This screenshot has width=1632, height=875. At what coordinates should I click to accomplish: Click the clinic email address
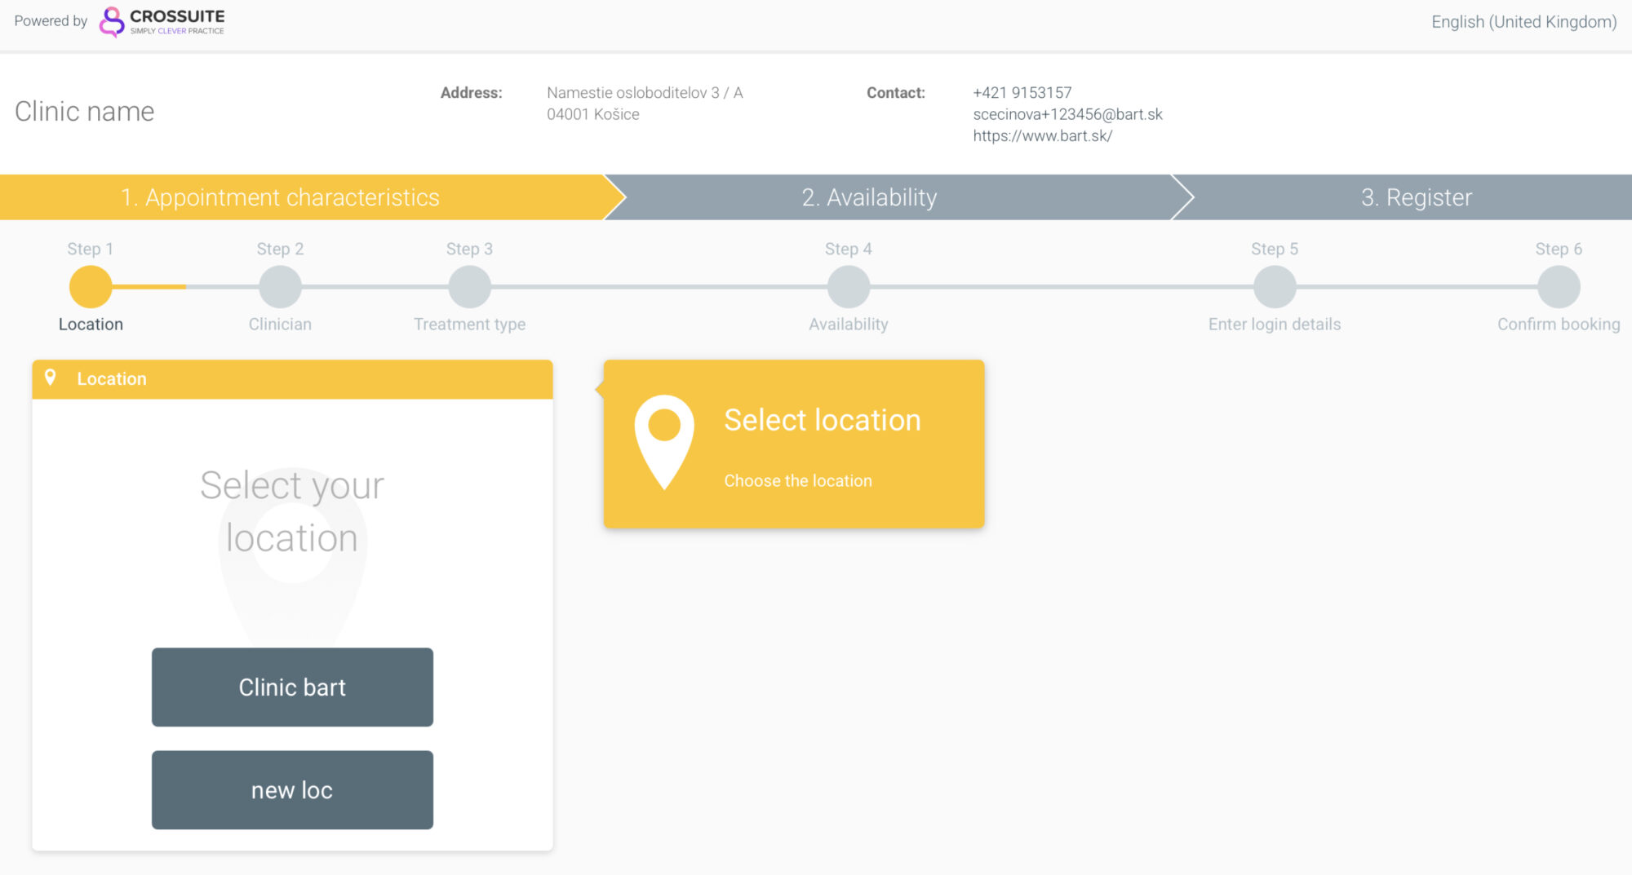click(1067, 114)
